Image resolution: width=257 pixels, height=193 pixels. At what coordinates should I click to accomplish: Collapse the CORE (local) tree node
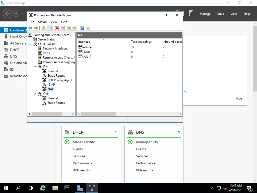[30, 44]
